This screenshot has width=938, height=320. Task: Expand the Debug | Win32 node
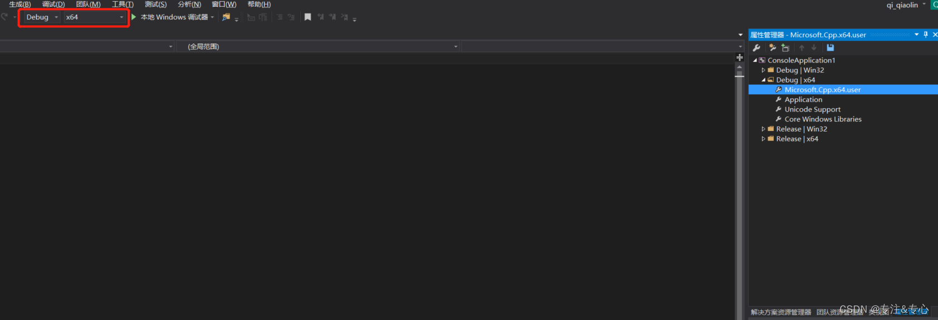click(764, 70)
